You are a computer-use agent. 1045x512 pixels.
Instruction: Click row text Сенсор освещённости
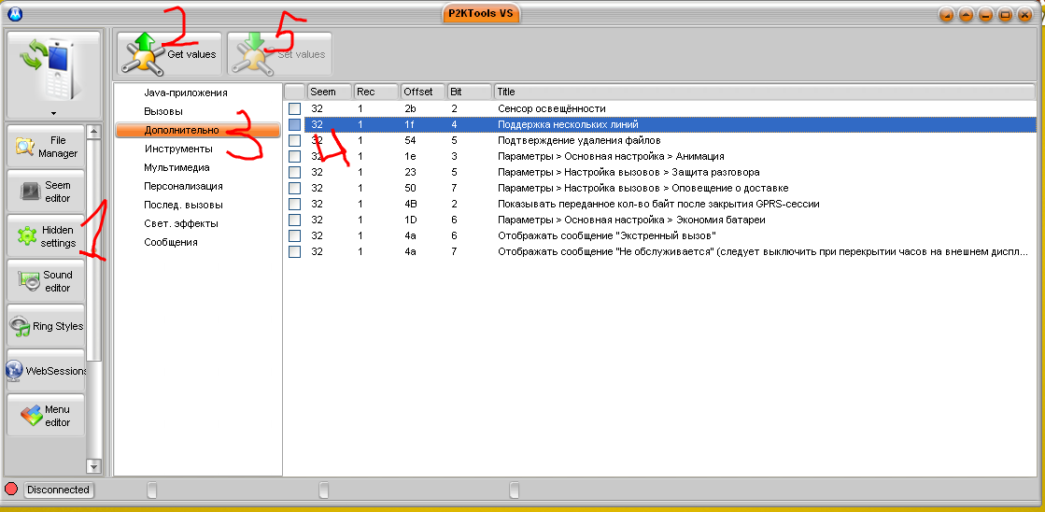click(551, 108)
